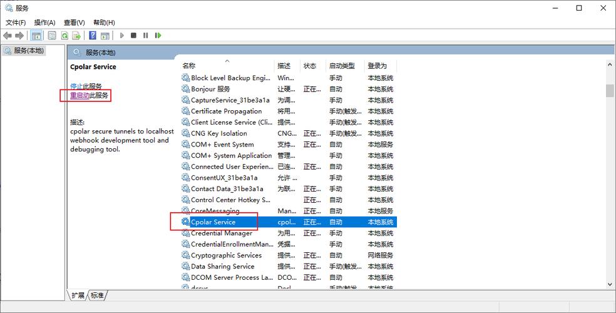Click gear icon of DCOM Server Process Launcher
The width and height of the screenshot is (616, 313).
click(185, 277)
